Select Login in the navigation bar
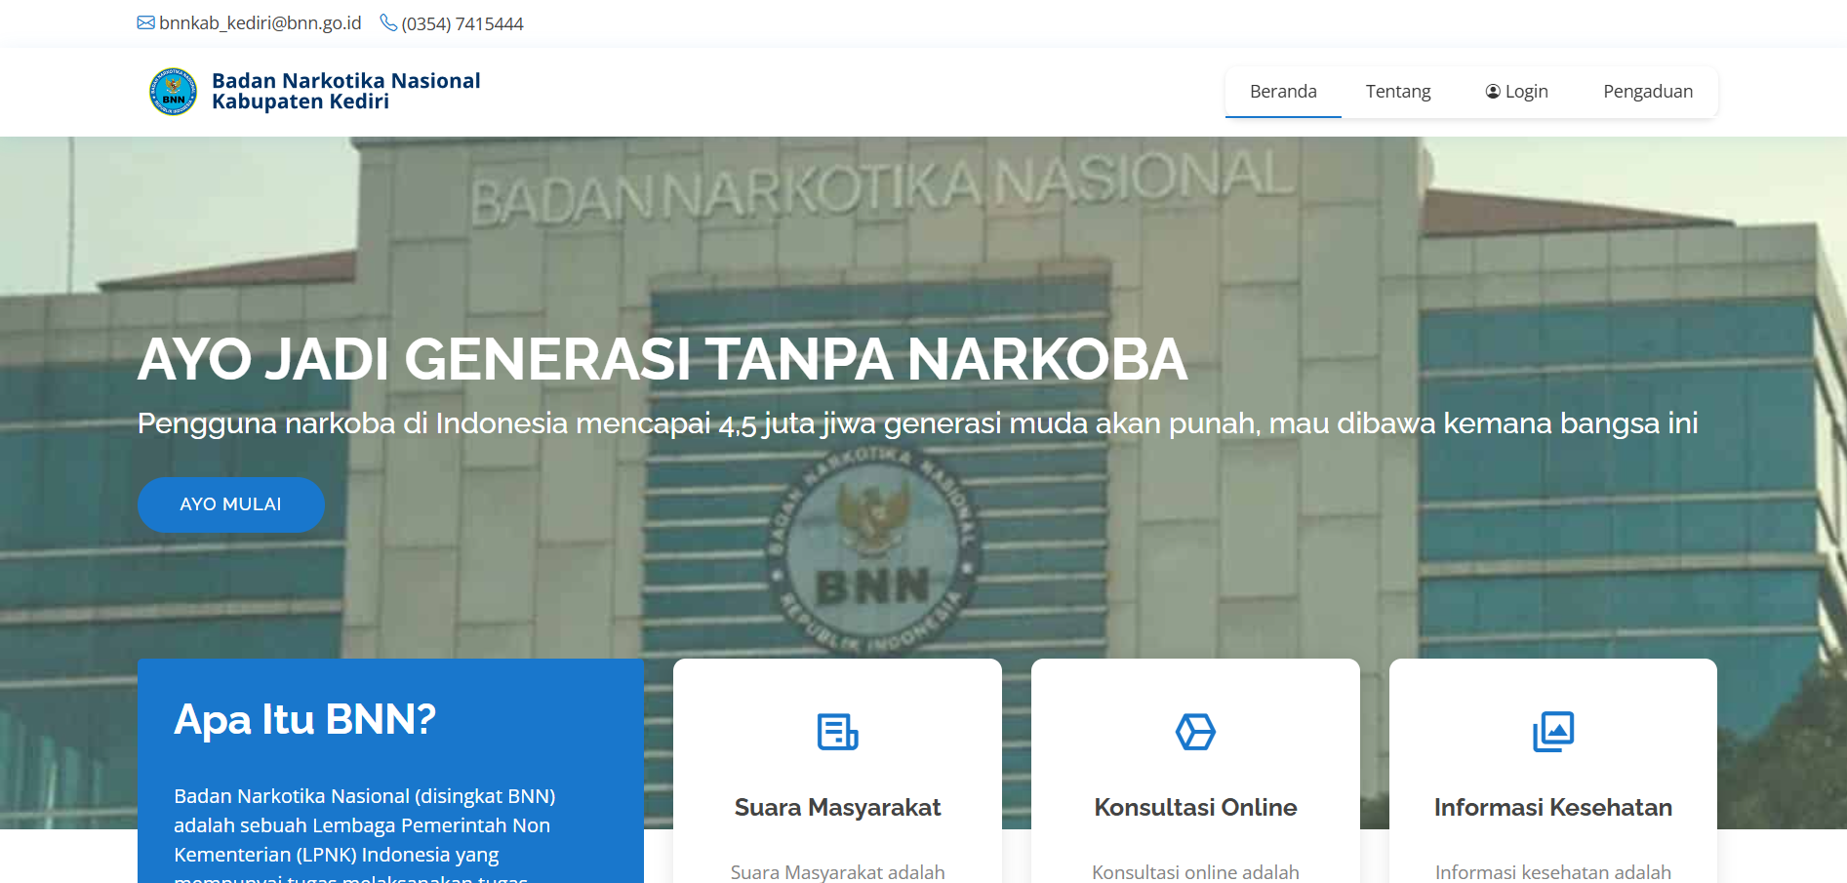This screenshot has width=1847, height=883. coord(1517,92)
